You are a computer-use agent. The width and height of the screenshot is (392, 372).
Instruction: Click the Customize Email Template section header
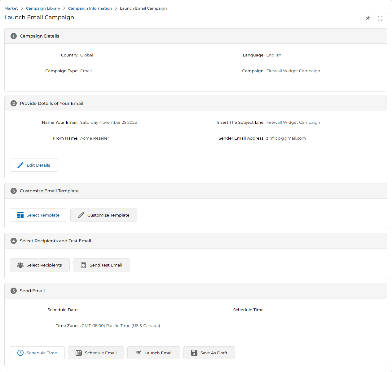(x=196, y=191)
